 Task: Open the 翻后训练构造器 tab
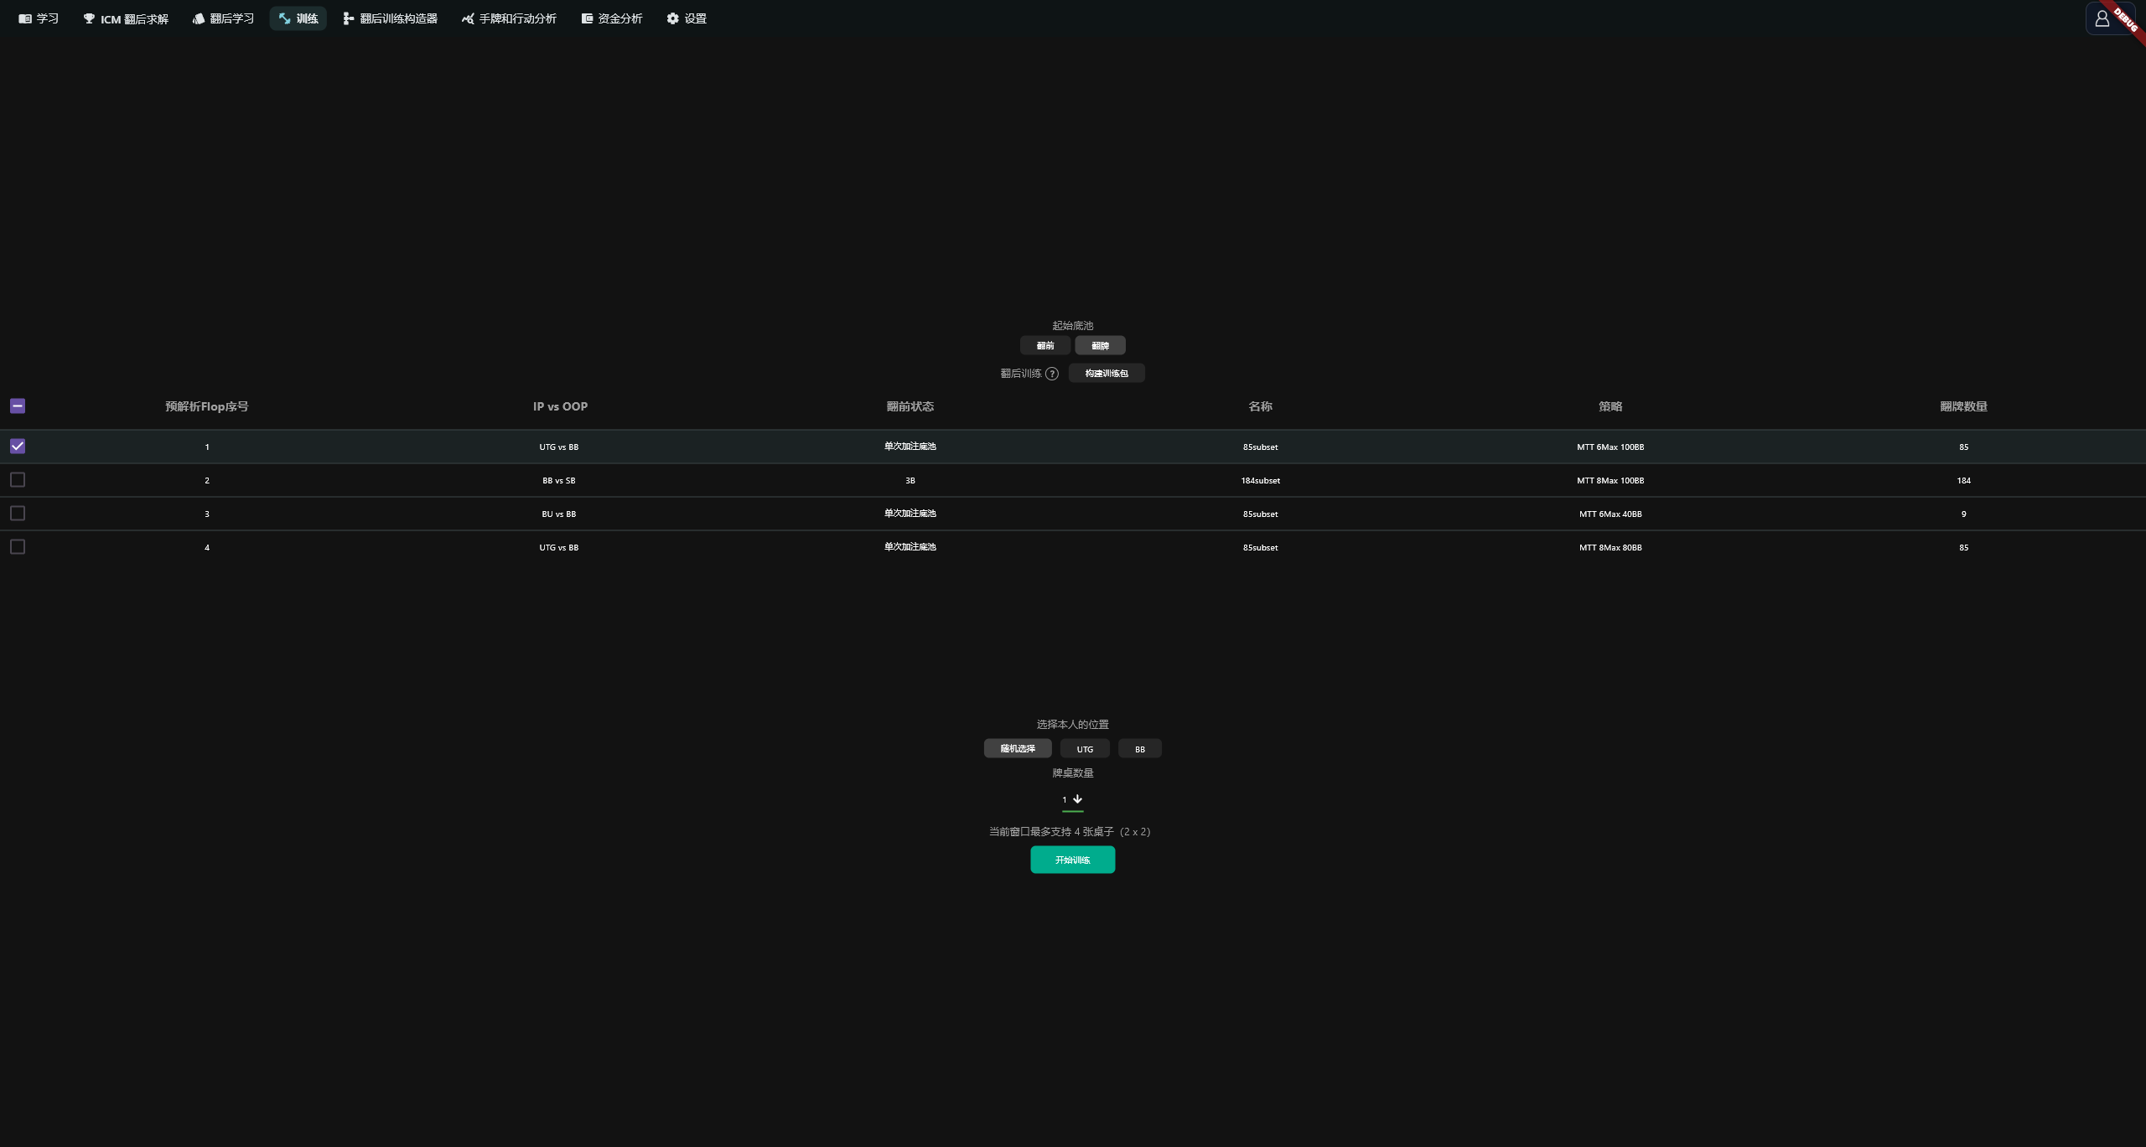tap(390, 18)
